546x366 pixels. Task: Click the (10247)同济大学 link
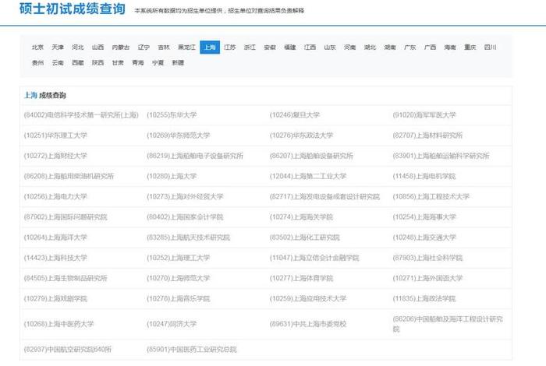(x=172, y=324)
